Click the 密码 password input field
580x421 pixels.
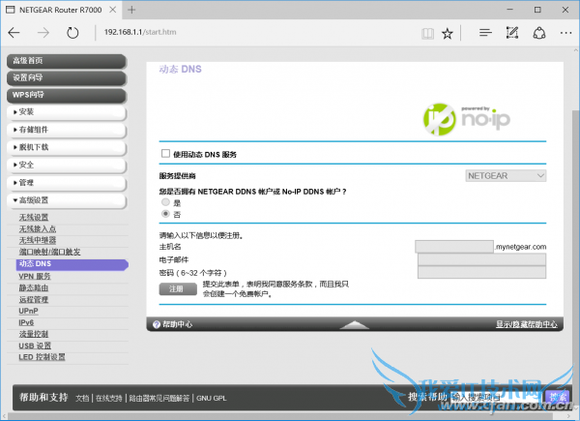(481, 273)
